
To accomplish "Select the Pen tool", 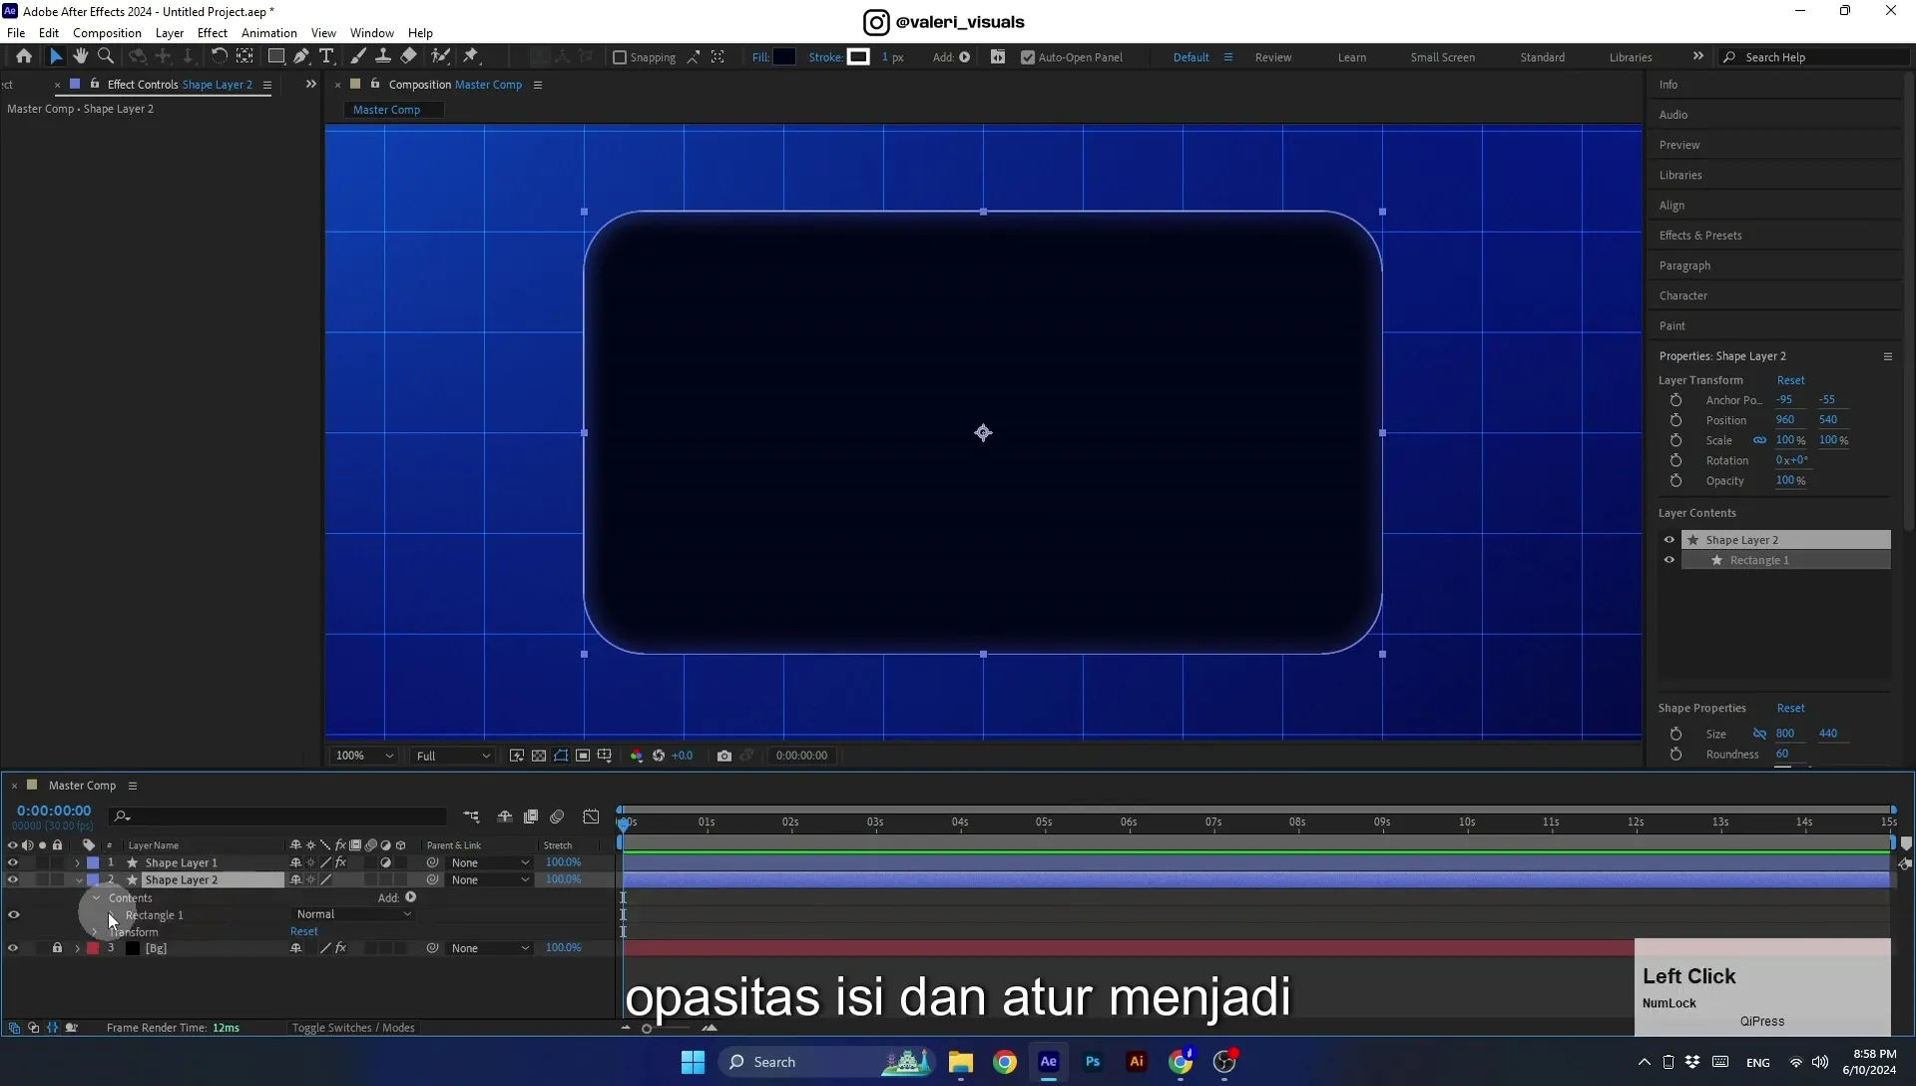I will click(301, 57).
